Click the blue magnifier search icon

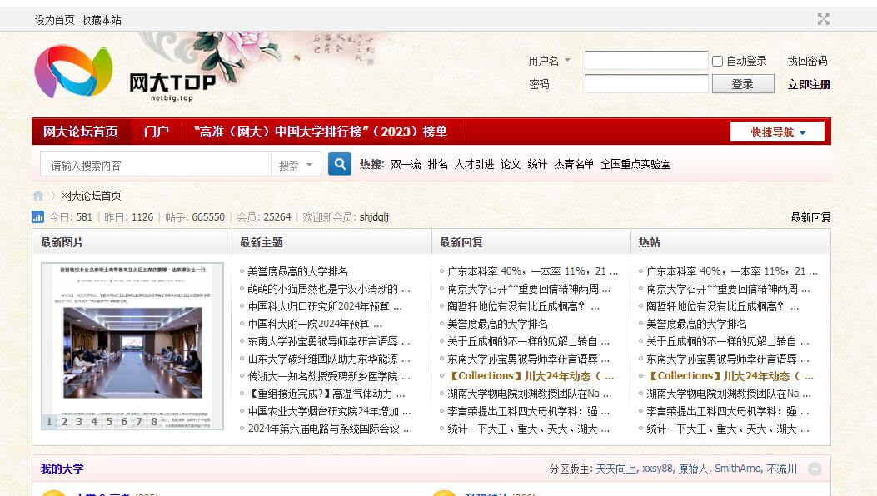339,164
